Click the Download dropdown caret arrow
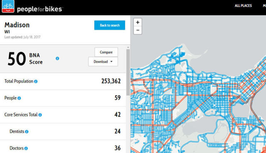 (111, 62)
